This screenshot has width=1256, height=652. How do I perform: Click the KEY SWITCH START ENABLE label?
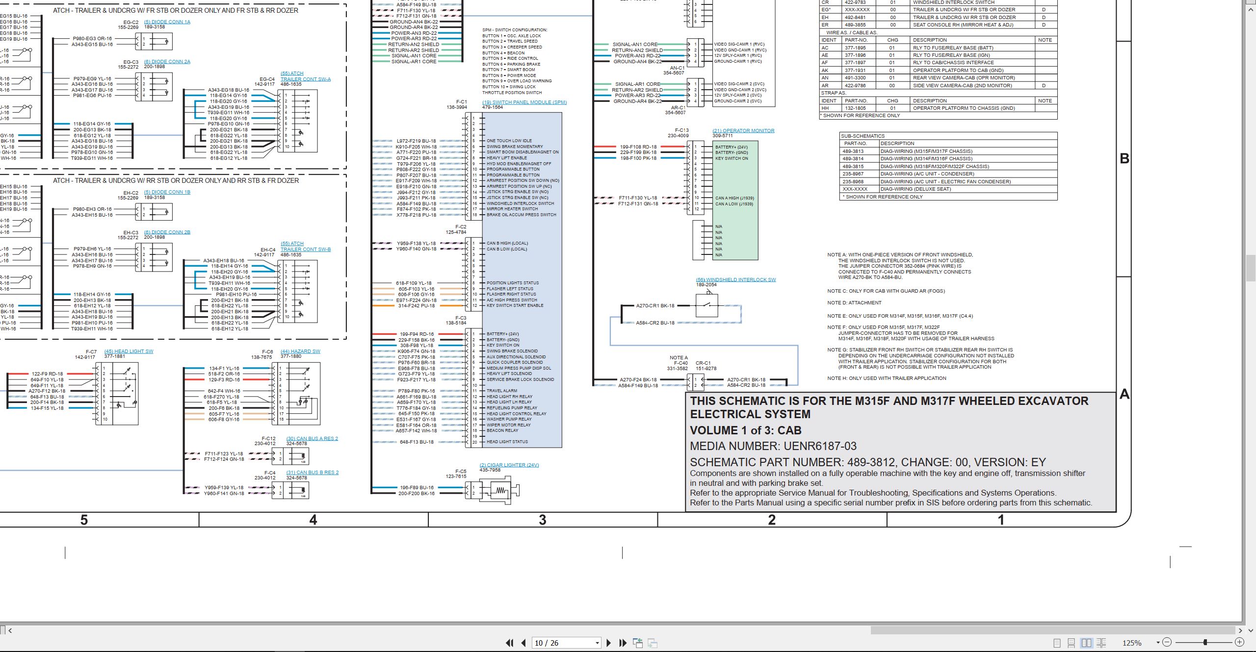(515, 305)
